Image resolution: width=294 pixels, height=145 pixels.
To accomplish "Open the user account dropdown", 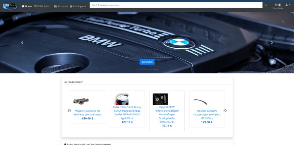I will pos(288,5).
